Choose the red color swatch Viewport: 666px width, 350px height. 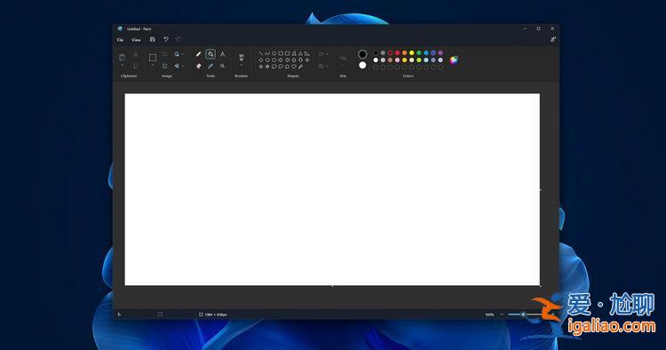click(397, 53)
